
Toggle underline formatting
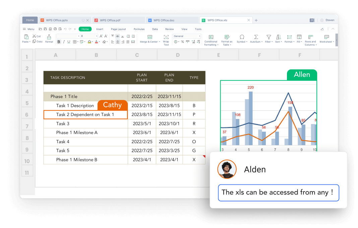point(68,42)
